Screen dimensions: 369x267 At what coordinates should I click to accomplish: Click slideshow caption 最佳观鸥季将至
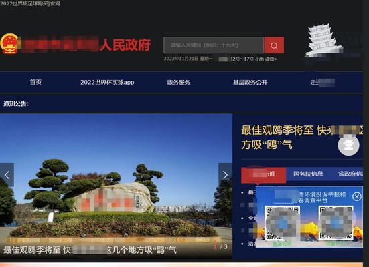pos(90,250)
